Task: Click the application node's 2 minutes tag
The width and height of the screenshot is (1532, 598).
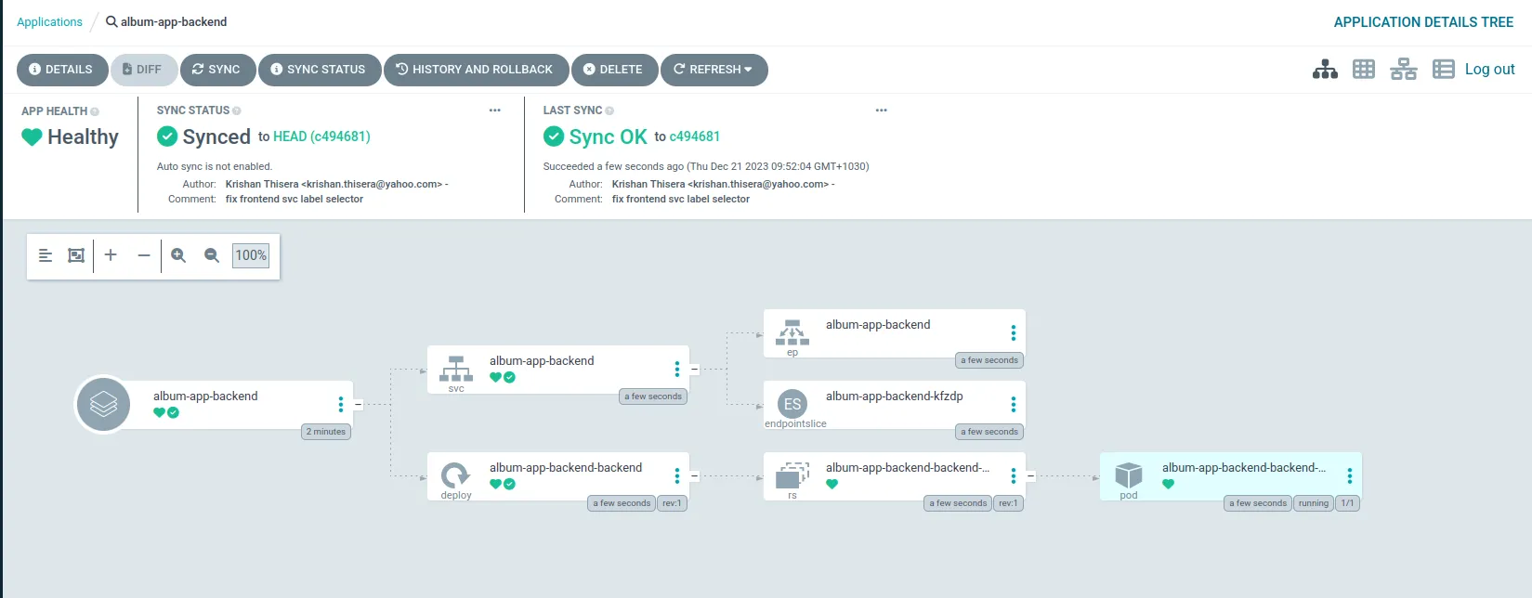Action: coord(326,432)
